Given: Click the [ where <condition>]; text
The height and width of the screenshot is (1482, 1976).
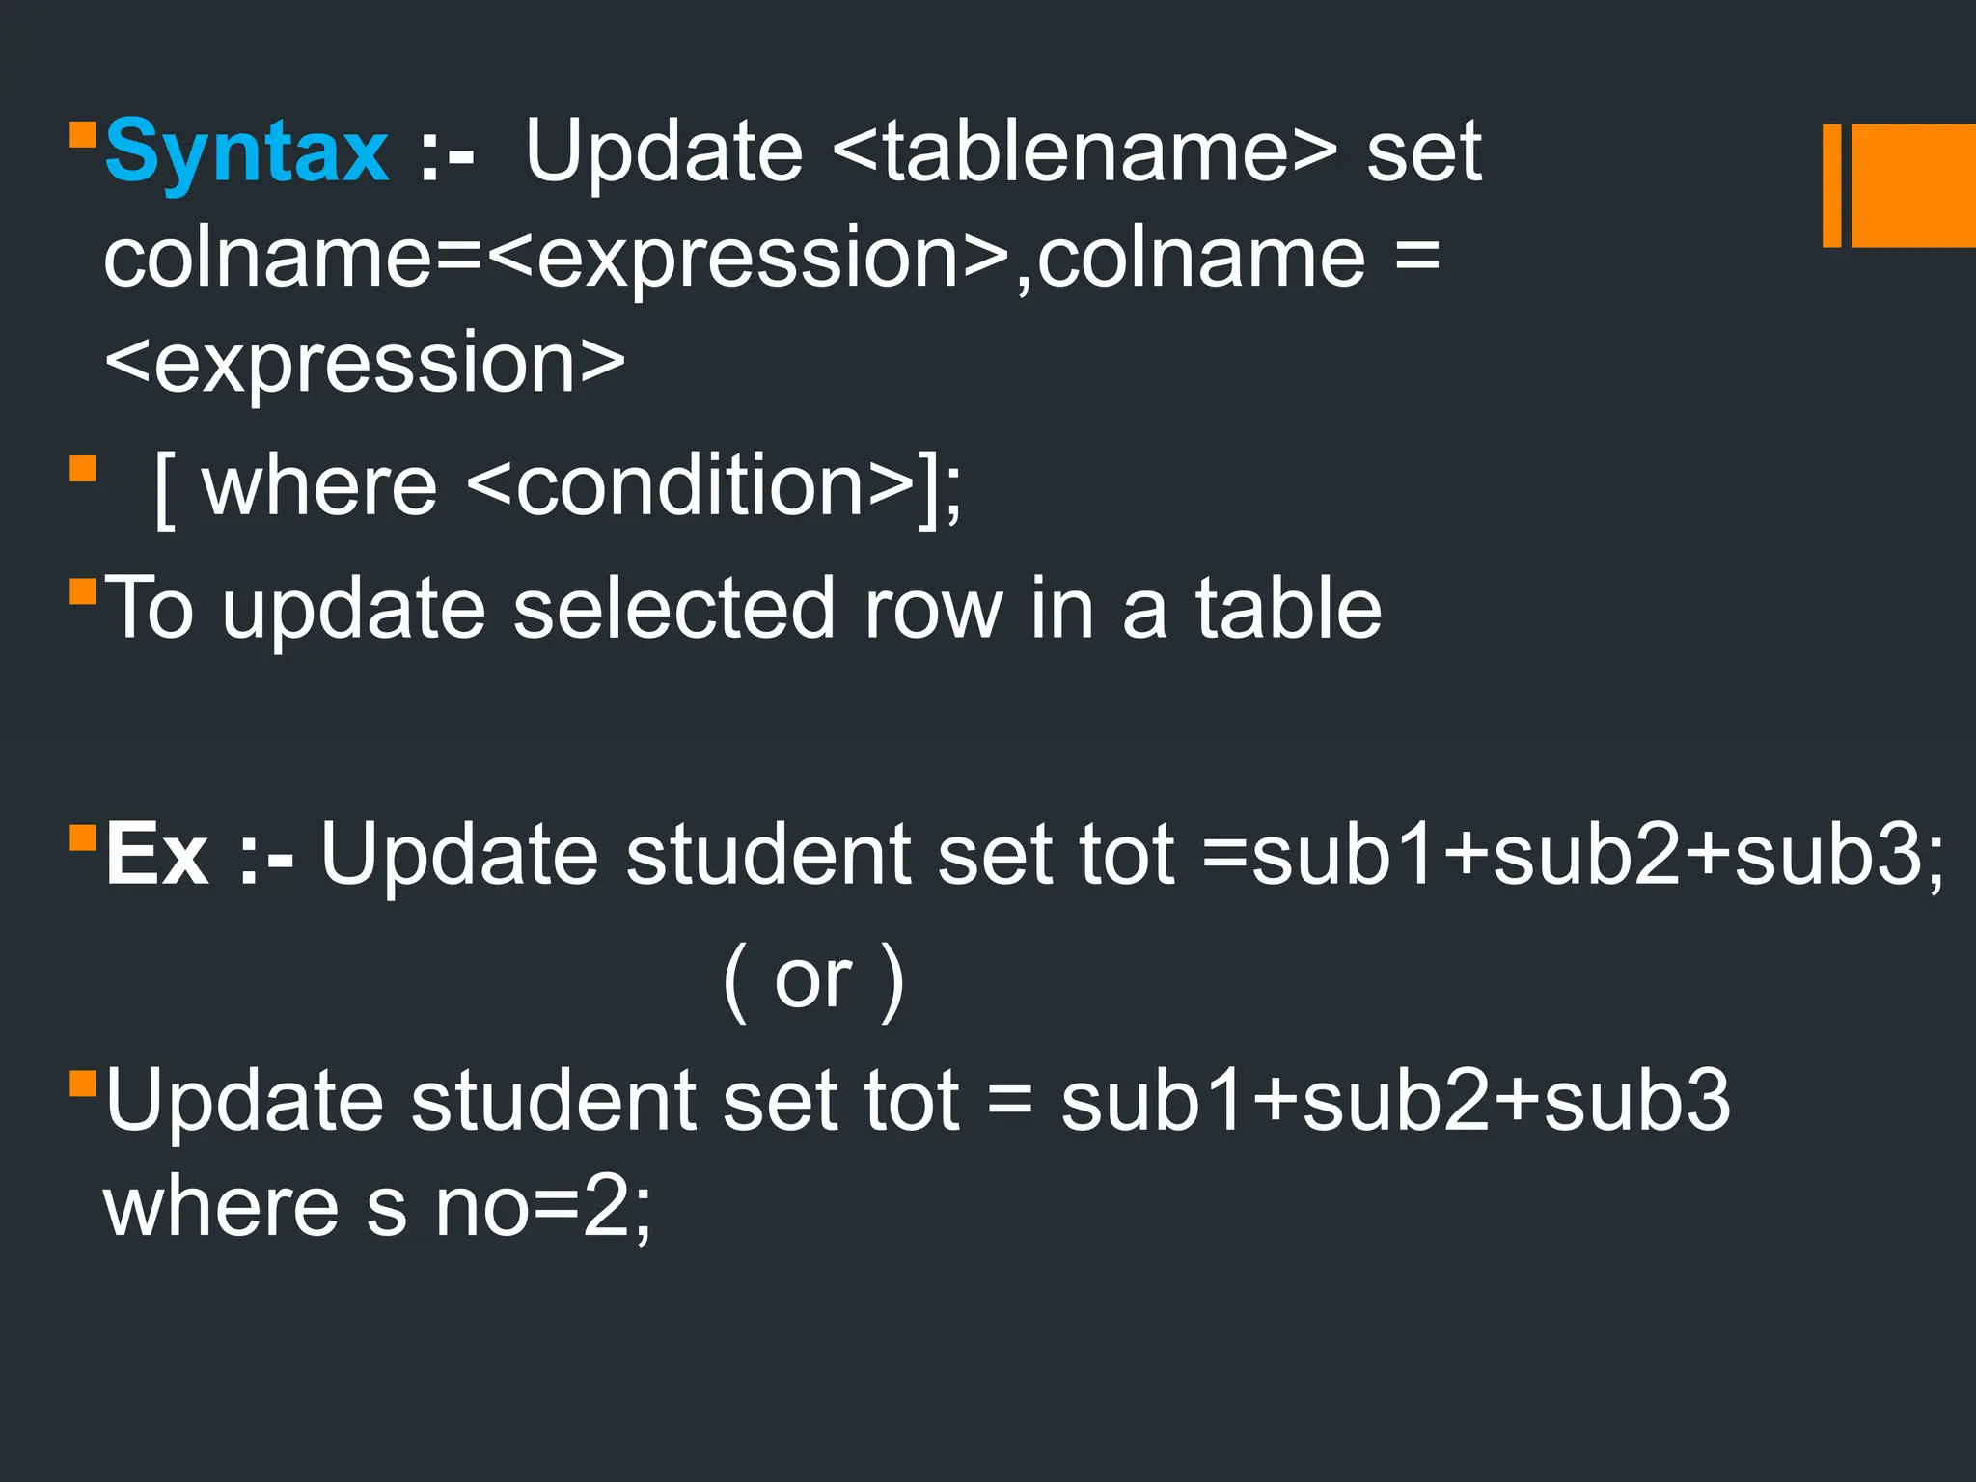Looking at the screenshot, I should 558,486.
